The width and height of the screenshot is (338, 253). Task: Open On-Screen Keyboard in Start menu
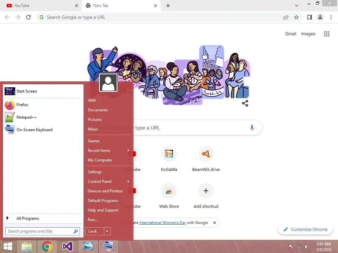(x=43, y=130)
